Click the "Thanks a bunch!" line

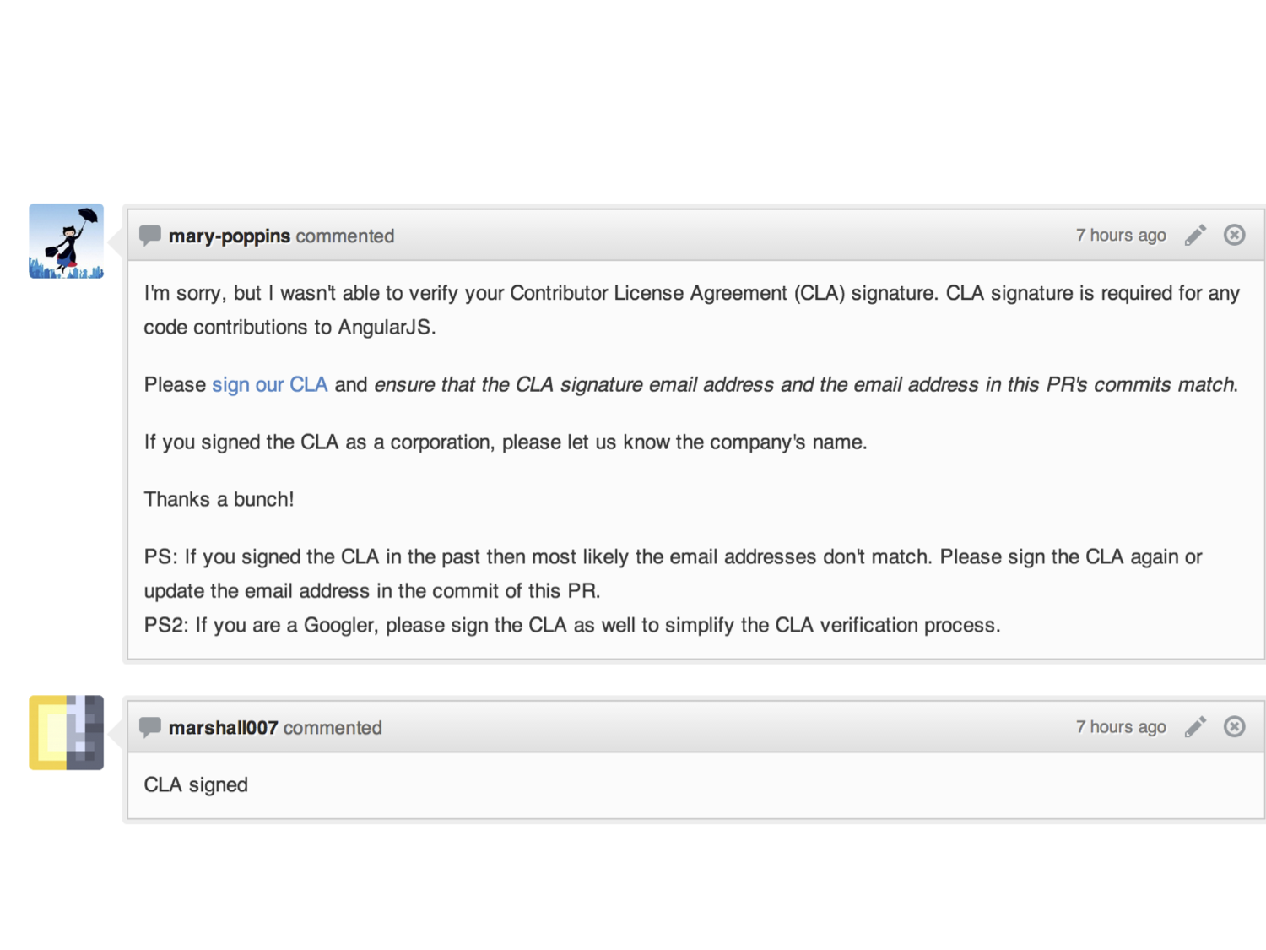tap(219, 499)
